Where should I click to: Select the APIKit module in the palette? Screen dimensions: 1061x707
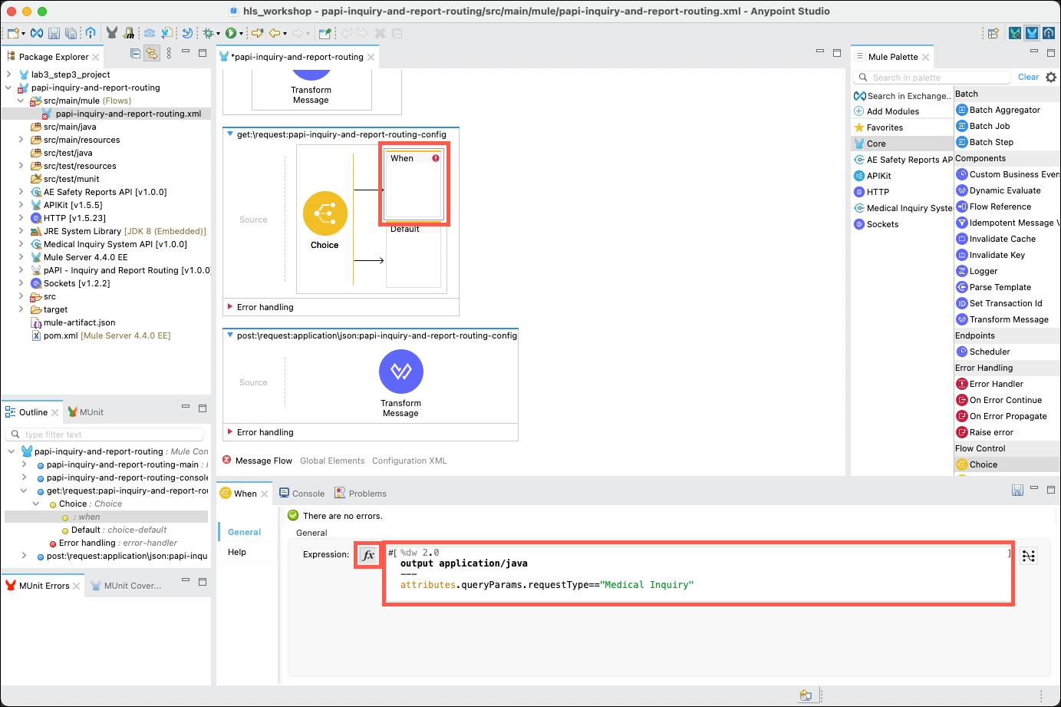click(872, 176)
